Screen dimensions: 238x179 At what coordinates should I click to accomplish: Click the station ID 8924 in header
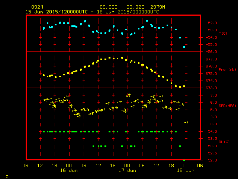pyautogui.click(x=37, y=7)
